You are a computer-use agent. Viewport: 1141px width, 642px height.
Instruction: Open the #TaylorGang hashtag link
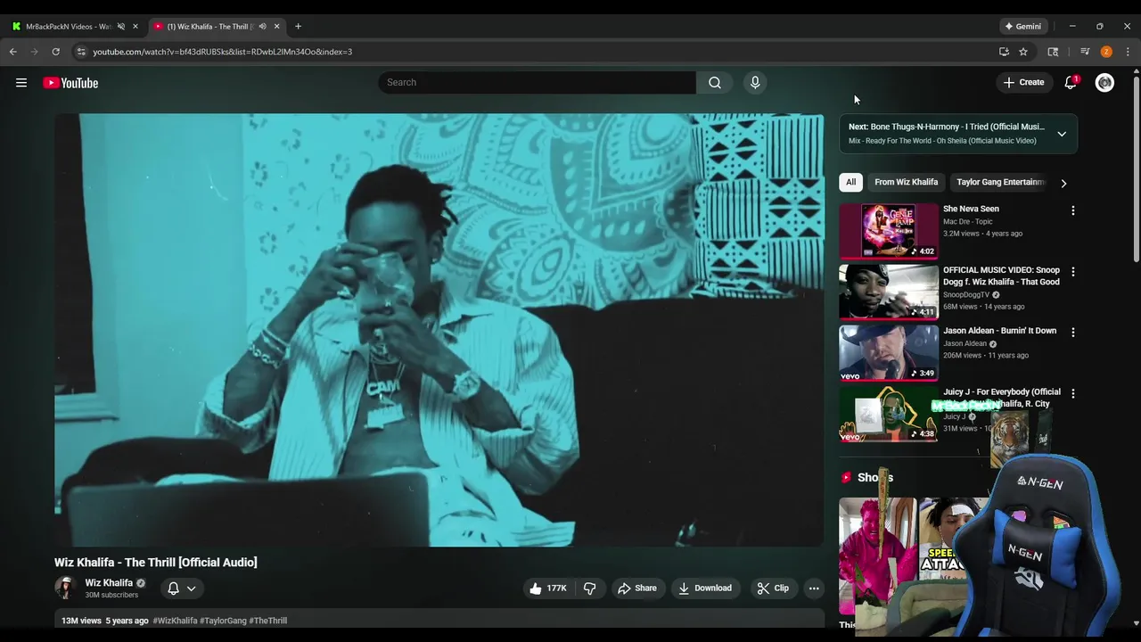[x=223, y=621]
